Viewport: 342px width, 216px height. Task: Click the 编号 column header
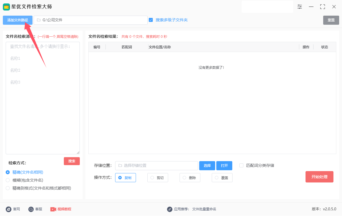tap(97, 47)
